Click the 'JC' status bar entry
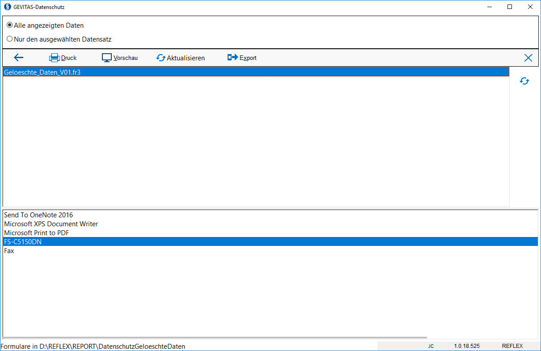The image size is (541, 351). coord(431,346)
